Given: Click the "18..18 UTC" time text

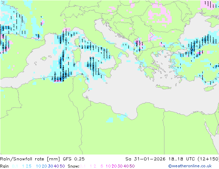Looking at the screenshot, I should coord(182,159).
